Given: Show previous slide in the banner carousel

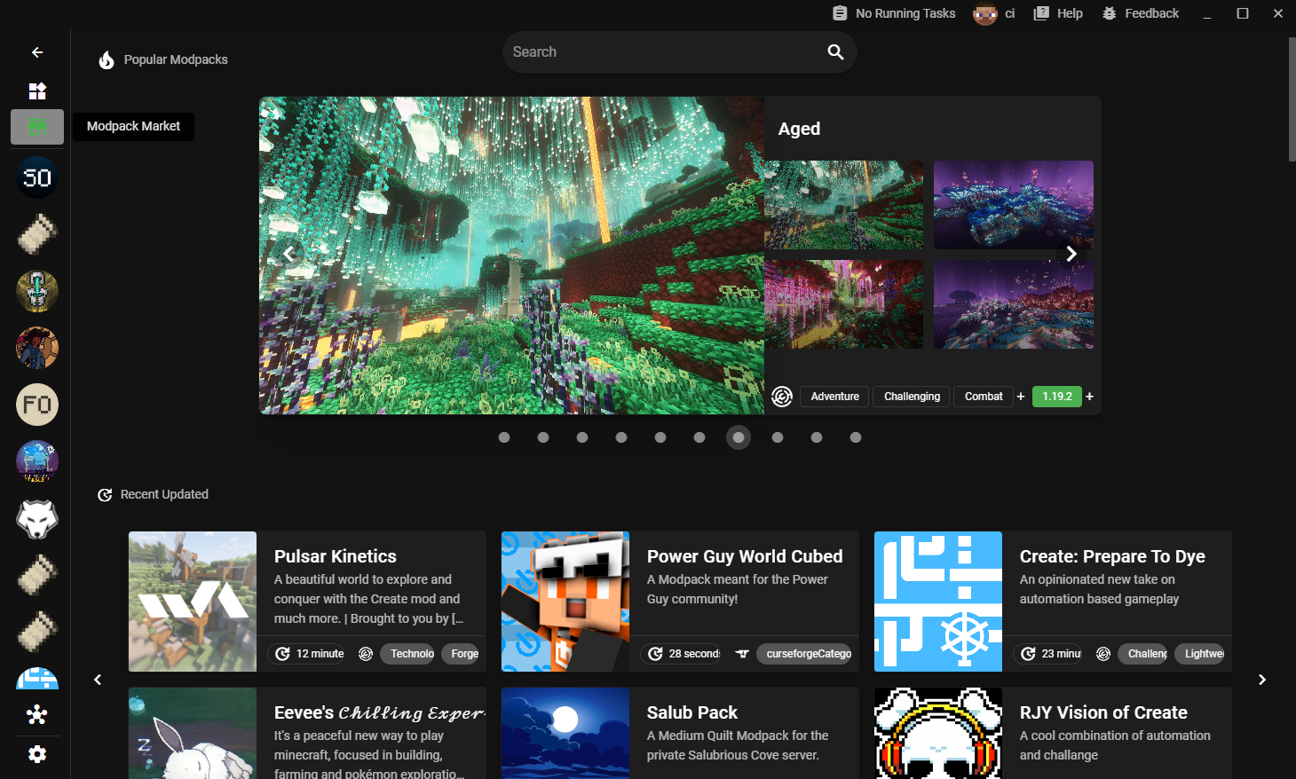Looking at the screenshot, I should tap(288, 255).
